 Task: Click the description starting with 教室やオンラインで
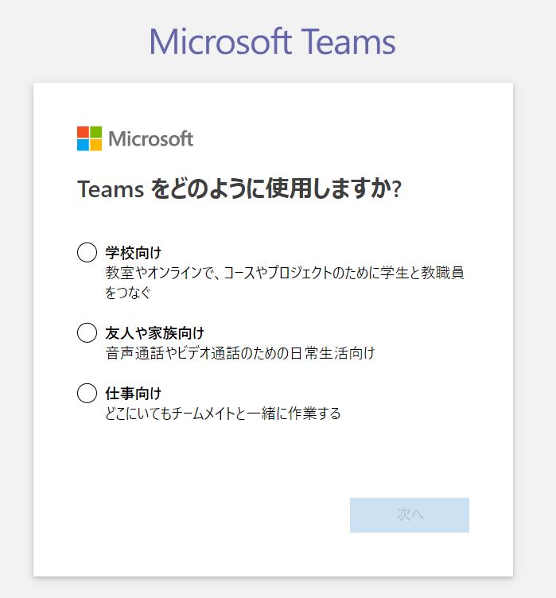point(285,282)
